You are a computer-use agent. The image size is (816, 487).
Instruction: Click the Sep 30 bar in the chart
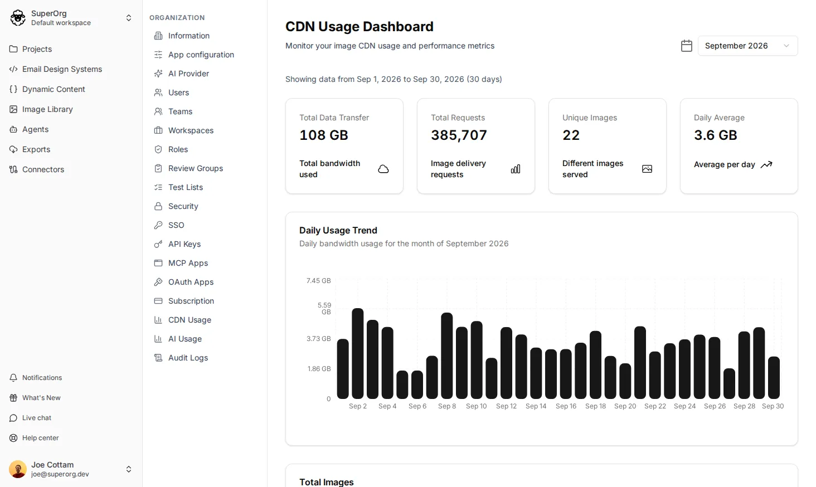(x=774, y=377)
